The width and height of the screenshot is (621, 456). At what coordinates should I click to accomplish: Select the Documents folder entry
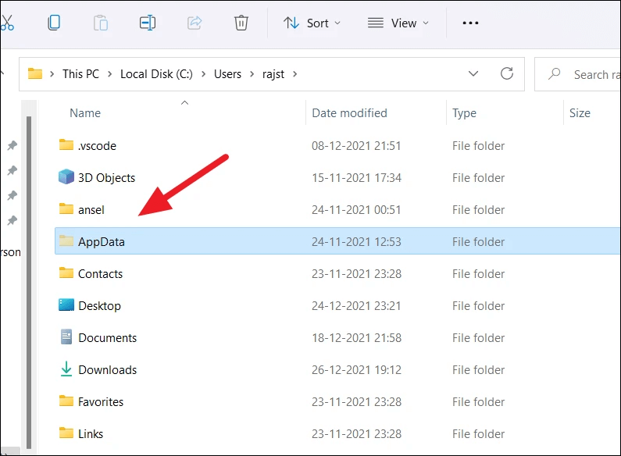[107, 338]
